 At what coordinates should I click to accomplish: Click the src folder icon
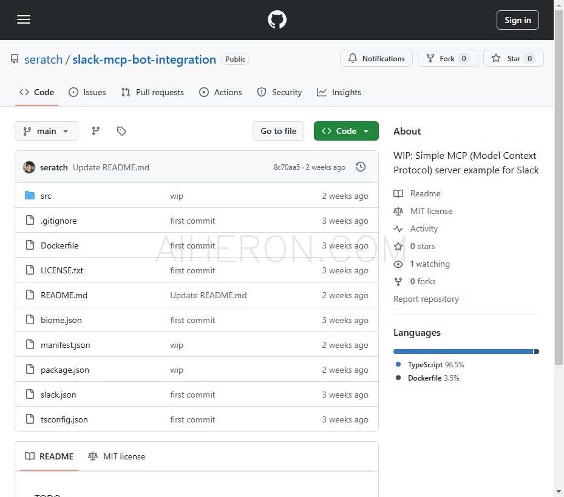(x=30, y=196)
